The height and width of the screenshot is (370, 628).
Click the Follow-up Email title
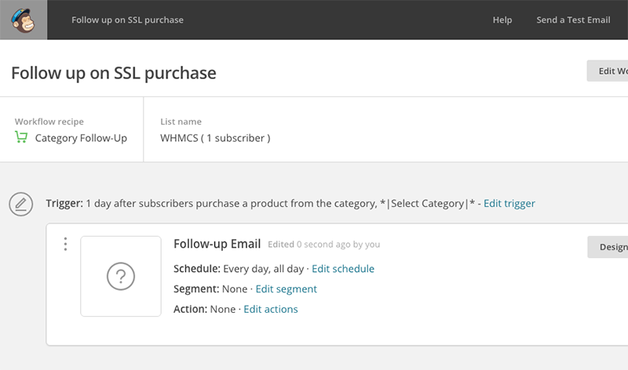tap(217, 244)
